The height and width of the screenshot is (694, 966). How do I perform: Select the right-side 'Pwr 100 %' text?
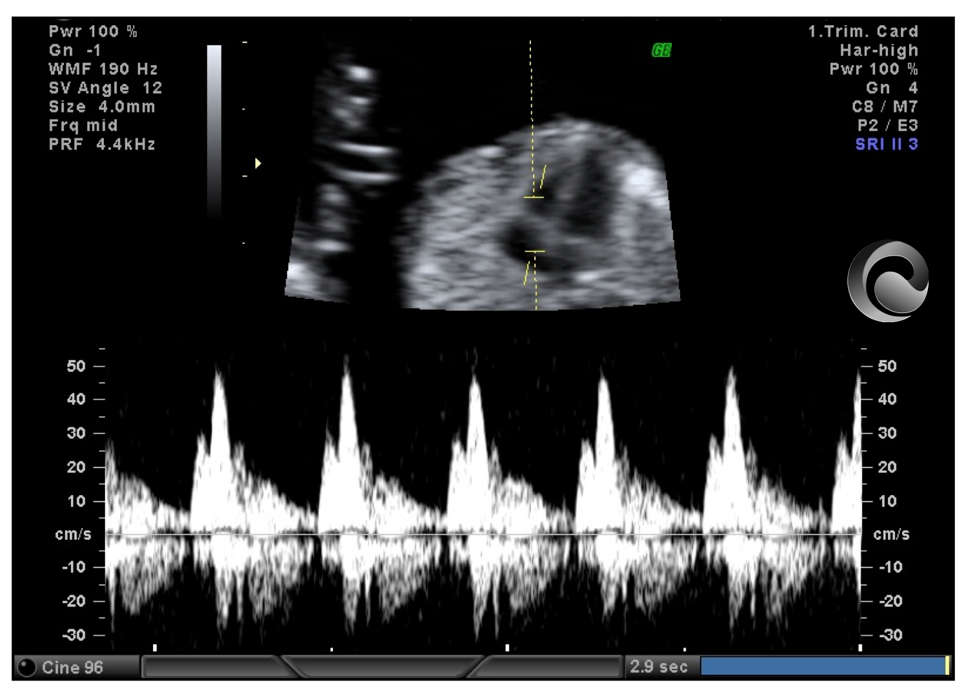click(874, 69)
